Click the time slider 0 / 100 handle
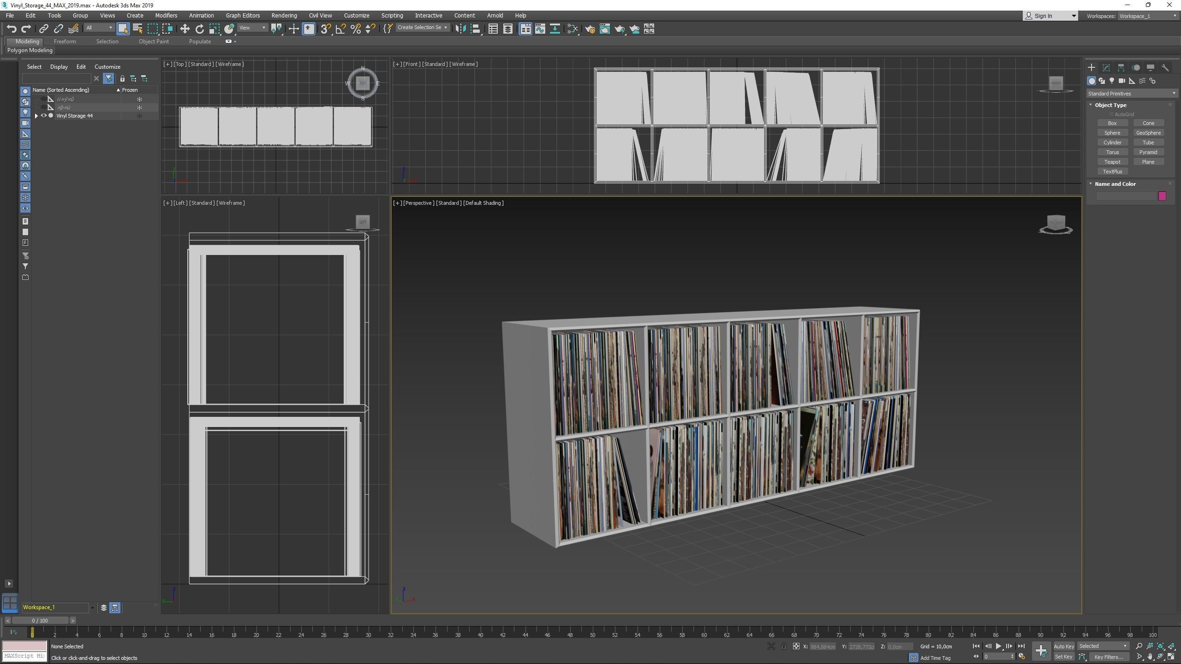 (x=40, y=621)
